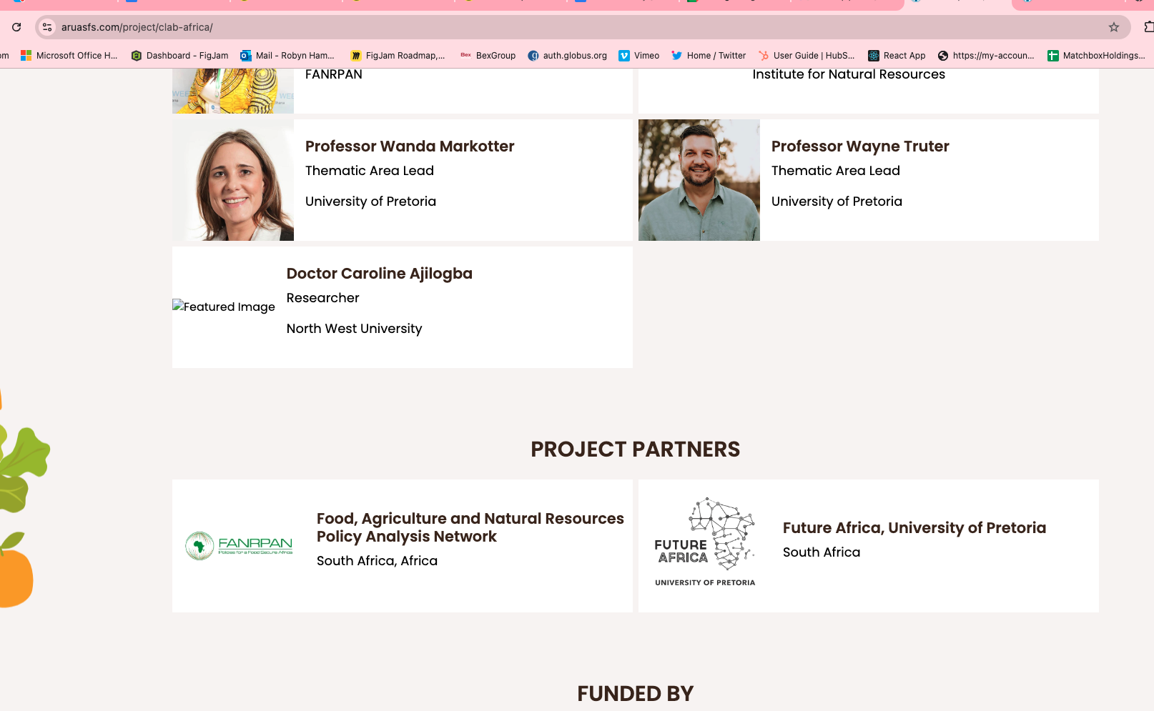Open the site information icon in address bar

click(47, 27)
